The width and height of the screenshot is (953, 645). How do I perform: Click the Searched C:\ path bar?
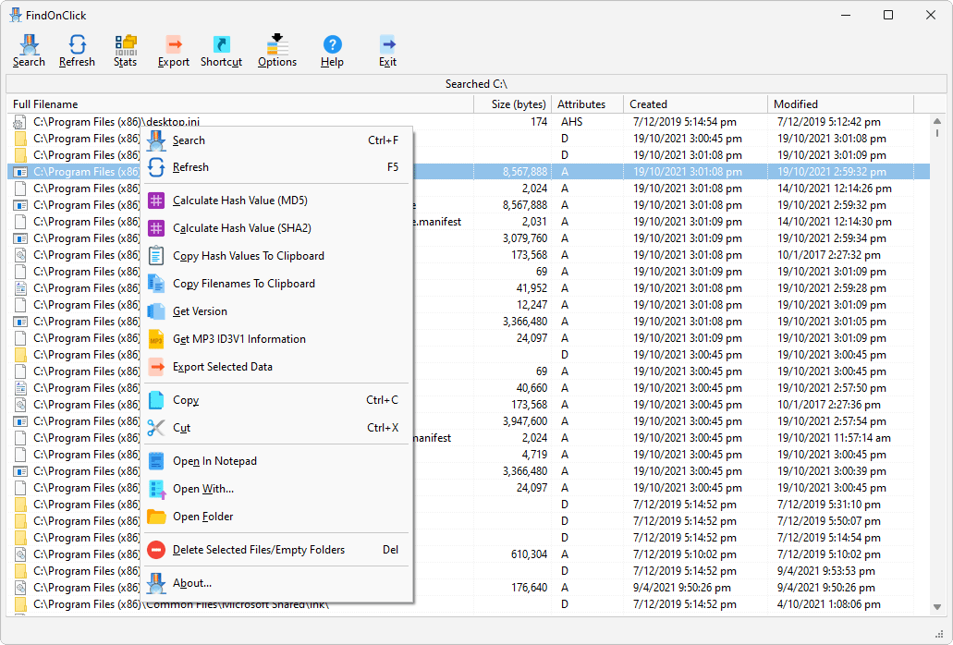click(x=476, y=84)
